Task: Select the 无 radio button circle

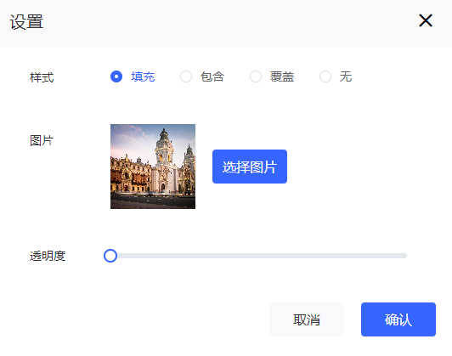Action: pyautogui.click(x=325, y=76)
